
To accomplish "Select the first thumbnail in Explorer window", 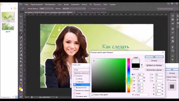I will click(x=8, y=17).
